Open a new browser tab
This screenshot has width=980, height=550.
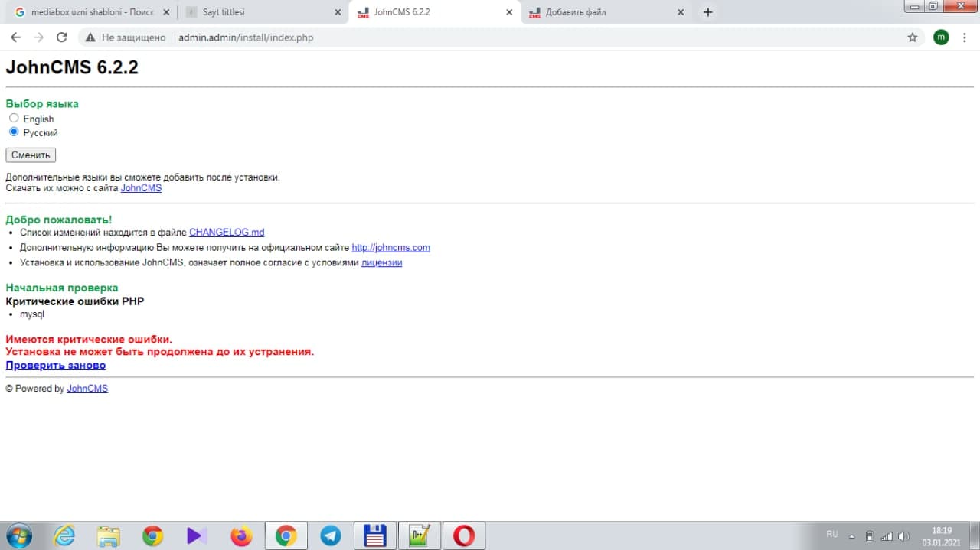click(x=707, y=12)
